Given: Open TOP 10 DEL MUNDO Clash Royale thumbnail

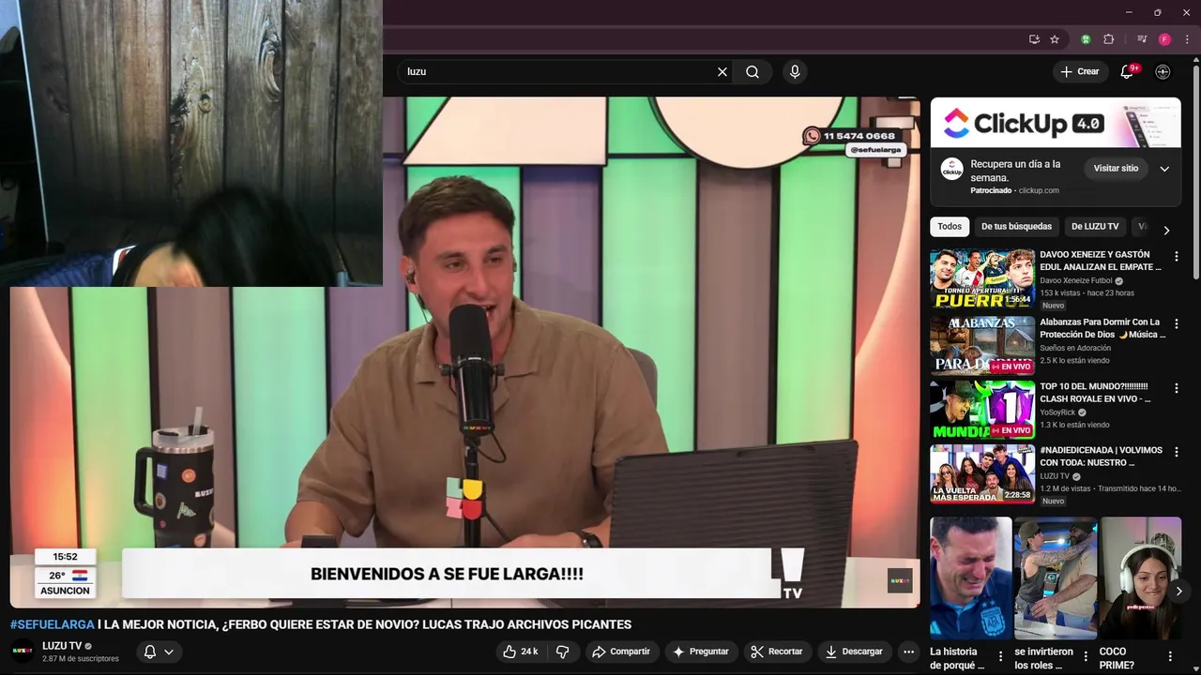Looking at the screenshot, I should pyautogui.click(x=982, y=409).
